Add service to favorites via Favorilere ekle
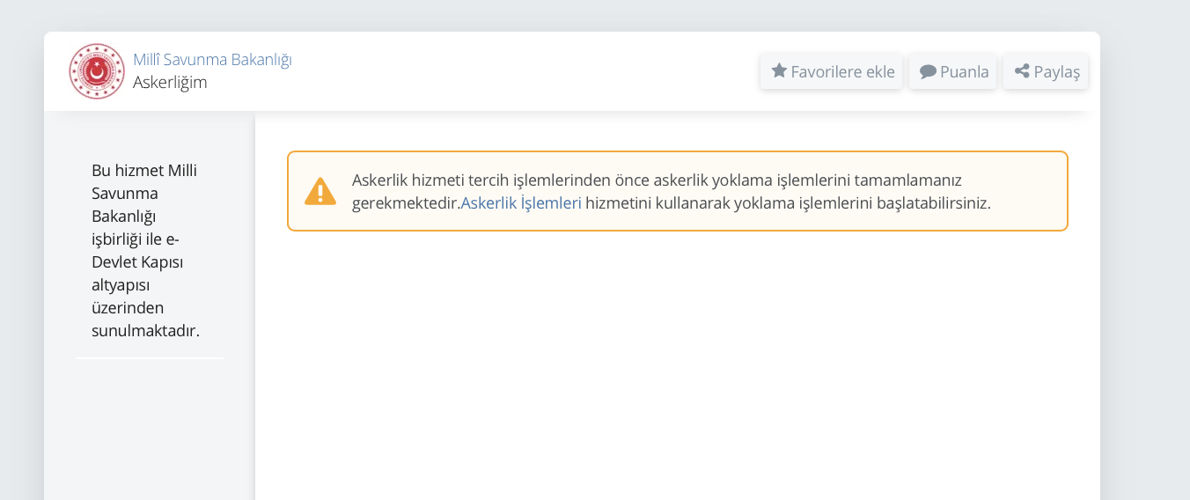Image resolution: width=1190 pixels, height=500 pixels. point(833,71)
